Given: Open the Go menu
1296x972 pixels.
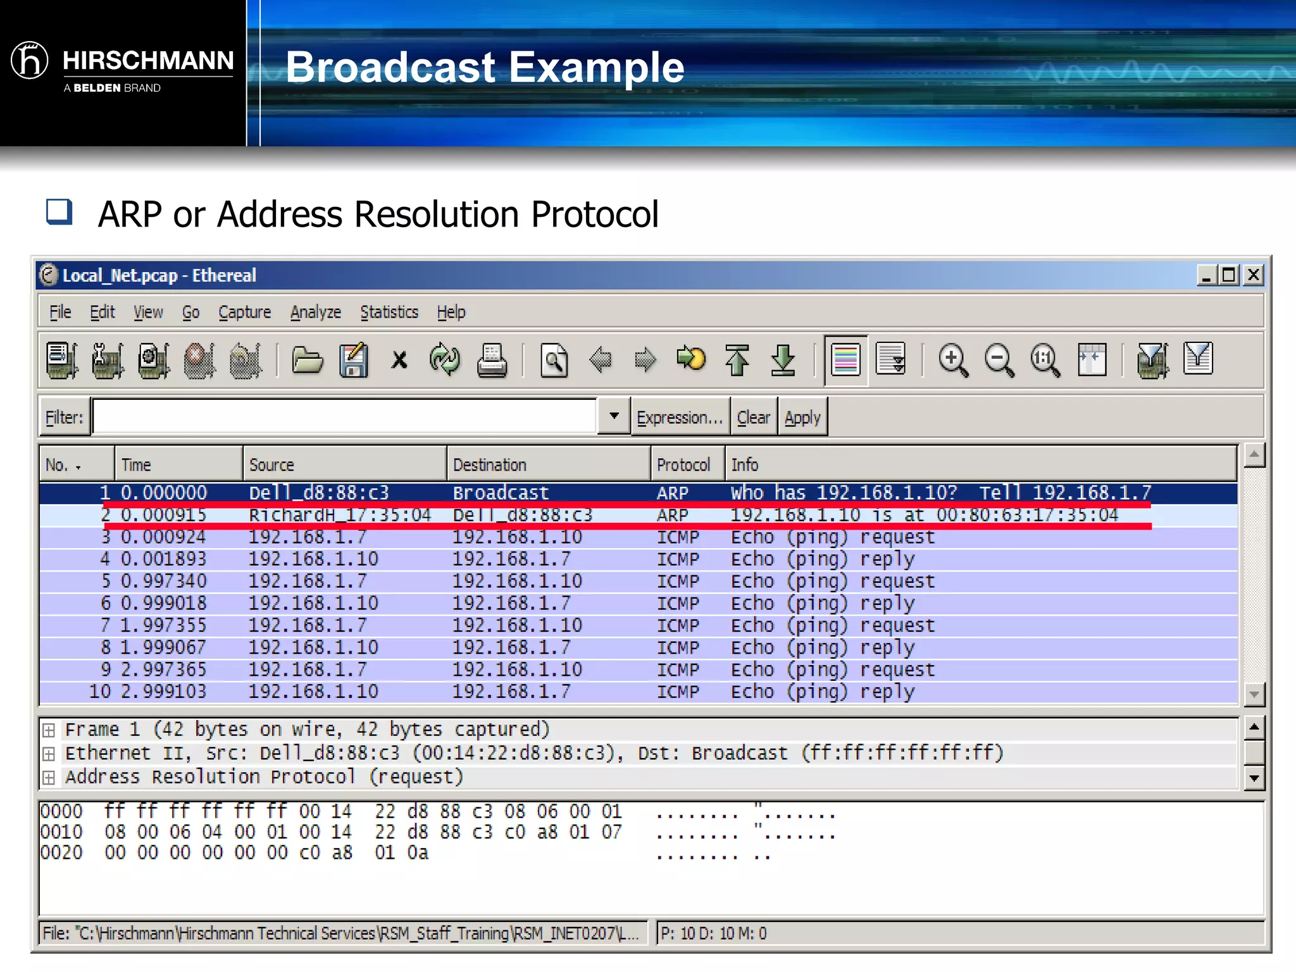Looking at the screenshot, I should click(x=190, y=312).
